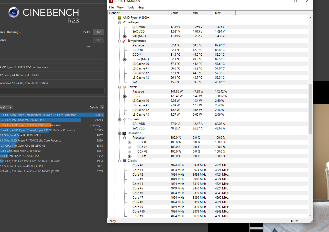Click the Currents wave icon
This screenshot has width=329, height=232.
point(124,119)
